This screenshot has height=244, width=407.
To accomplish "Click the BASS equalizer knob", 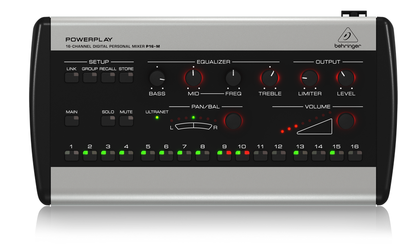I will pyautogui.click(x=157, y=79).
